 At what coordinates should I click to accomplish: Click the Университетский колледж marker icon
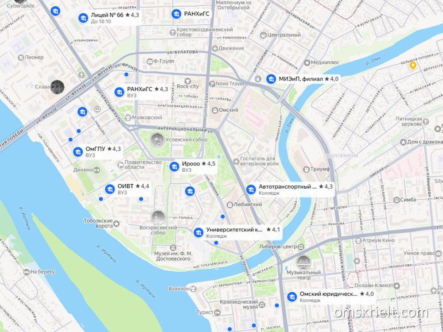pyautogui.click(x=198, y=233)
